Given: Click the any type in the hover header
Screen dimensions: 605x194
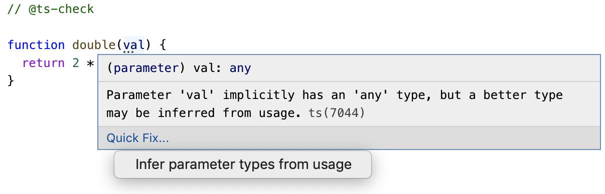Looking at the screenshot, I should 240,68.
